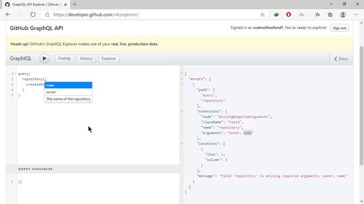Go back with browser back arrow
Viewport: 364px width, 204px height.
point(8,15)
